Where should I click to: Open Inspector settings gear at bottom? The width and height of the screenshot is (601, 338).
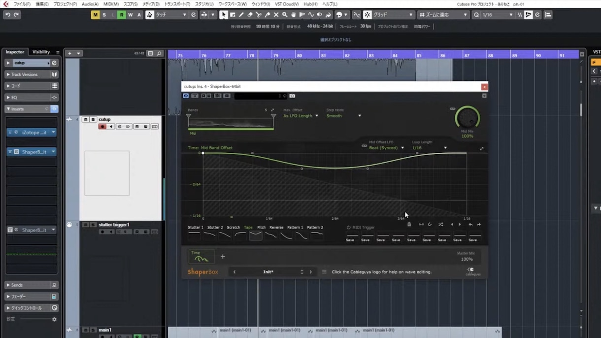[54, 319]
